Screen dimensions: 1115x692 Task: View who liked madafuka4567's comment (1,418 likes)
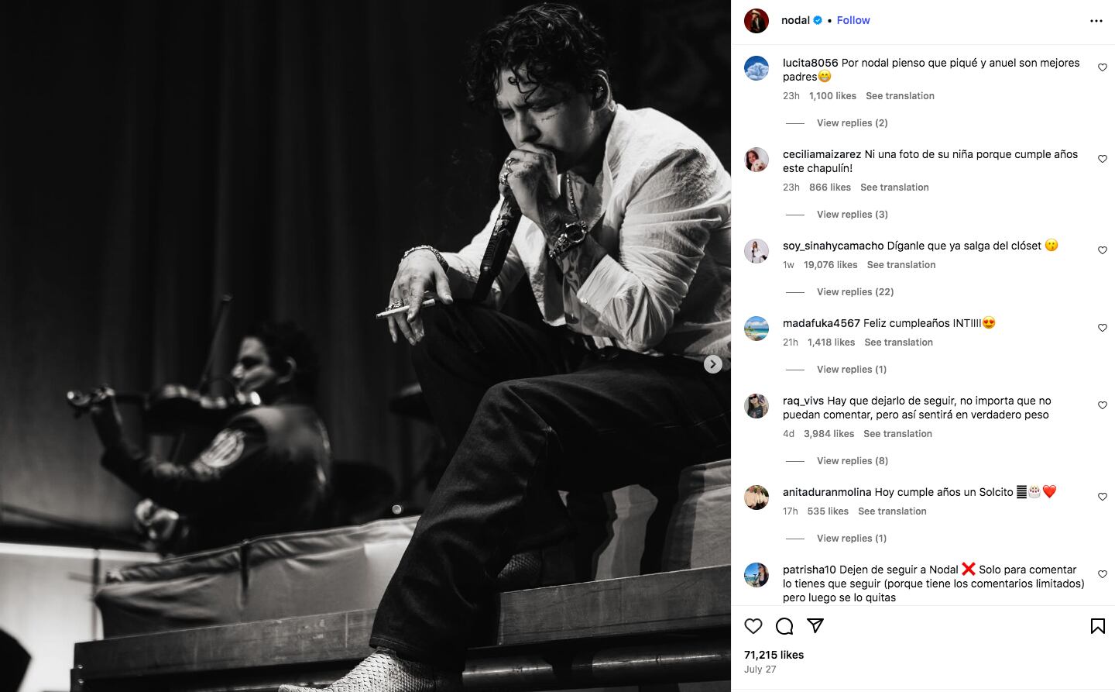(x=831, y=343)
